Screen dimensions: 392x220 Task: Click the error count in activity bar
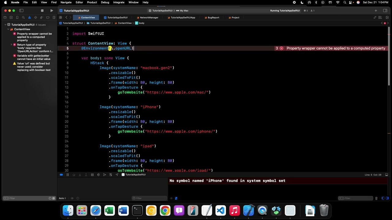[306, 11]
